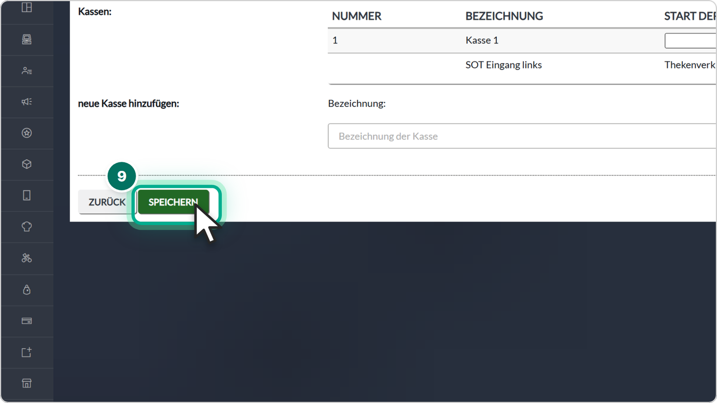The width and height of the screenshot is (717, 403).
Task: Open the dashboard layout icon in sidebar
Action: (x=27, y=8)
